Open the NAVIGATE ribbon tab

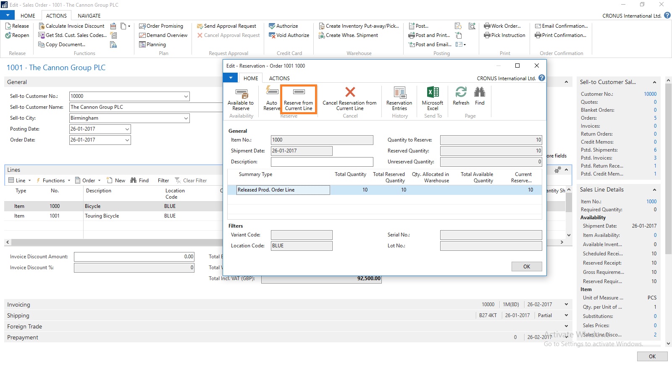tap(89, 16)
